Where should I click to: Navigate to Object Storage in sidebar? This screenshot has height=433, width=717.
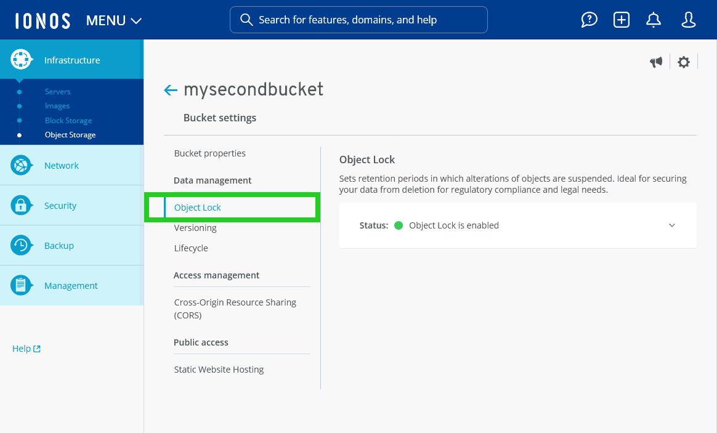point(70,134)
